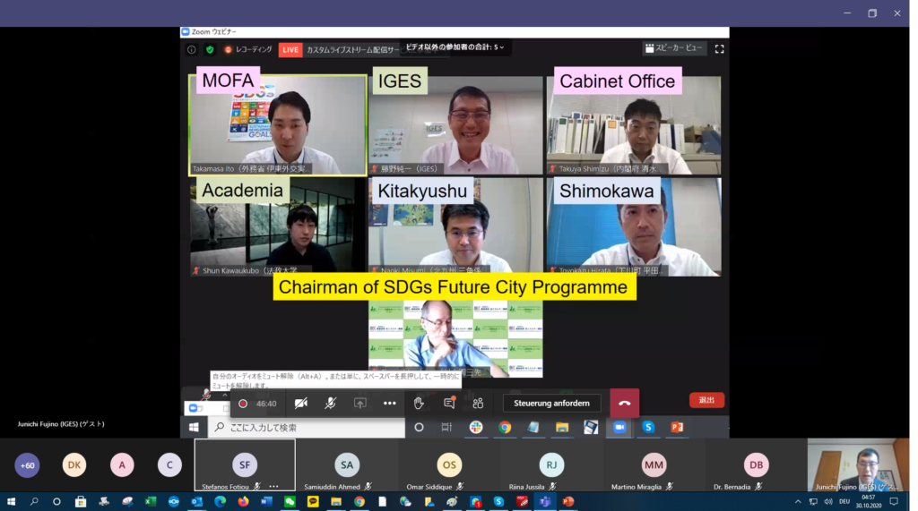Open Excel from Windows taskbar

151,502
